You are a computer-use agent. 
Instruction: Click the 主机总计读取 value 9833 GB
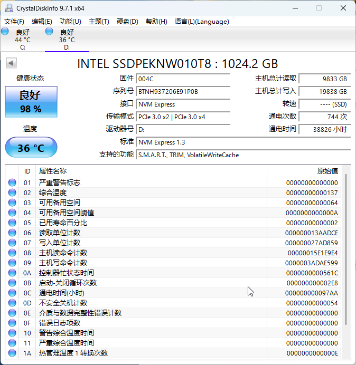tap(325, 79)
